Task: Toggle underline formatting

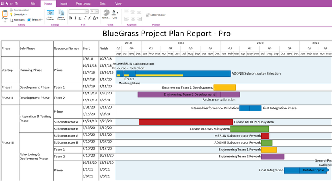Action: 80,18
